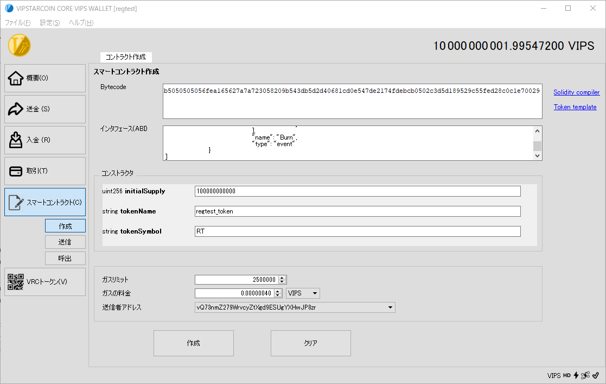
Task: Click the ABI scrollbar up arrow
Action: click(537, 131)
